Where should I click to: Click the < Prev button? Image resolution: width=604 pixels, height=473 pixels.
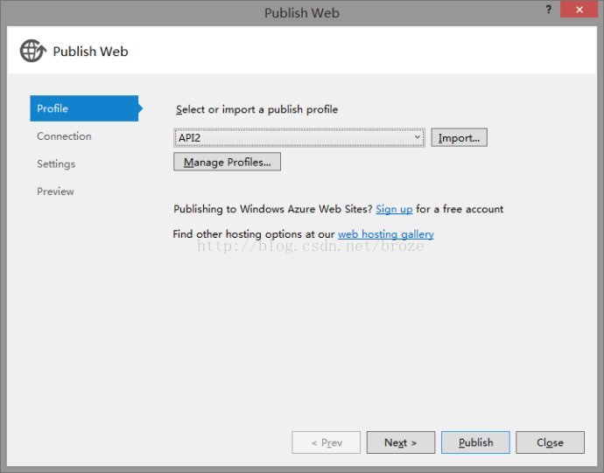327,442
